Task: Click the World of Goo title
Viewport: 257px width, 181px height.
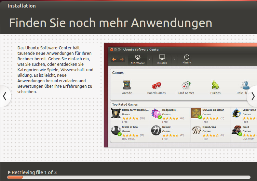Action: tap(130, 127)
